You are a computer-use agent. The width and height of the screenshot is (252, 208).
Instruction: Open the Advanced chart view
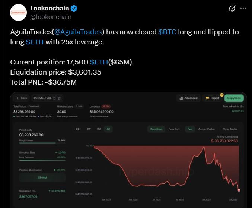(188, 98)
